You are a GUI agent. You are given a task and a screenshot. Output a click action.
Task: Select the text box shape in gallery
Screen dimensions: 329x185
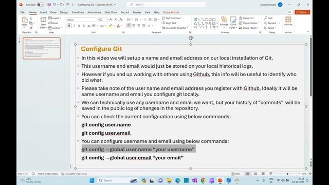tap(195, 20)
